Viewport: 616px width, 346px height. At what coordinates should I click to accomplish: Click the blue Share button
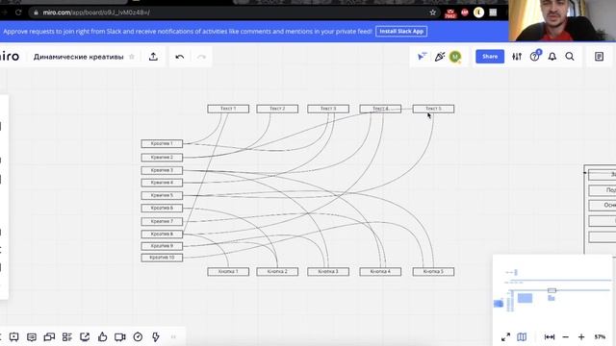click(x=490, y=57)
